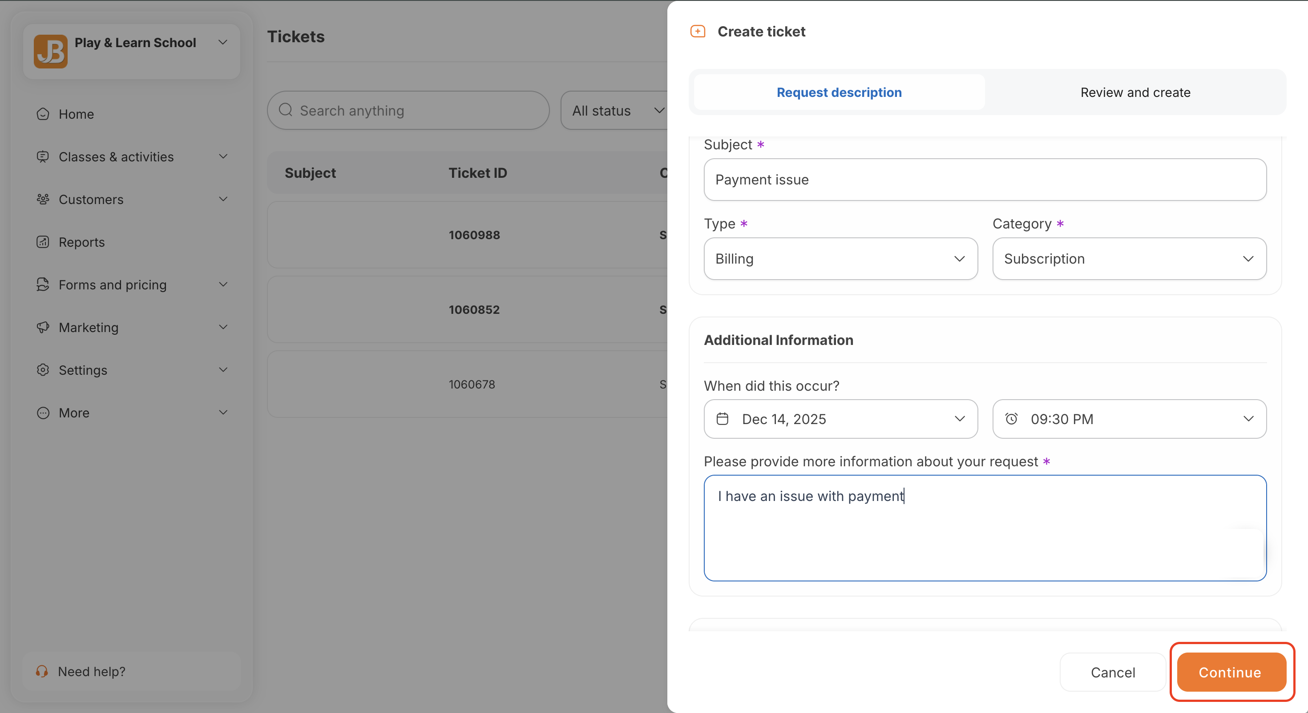Click the Play & Learn School logo
Screen dimensions: 1308x713
[x=50, y=51]
